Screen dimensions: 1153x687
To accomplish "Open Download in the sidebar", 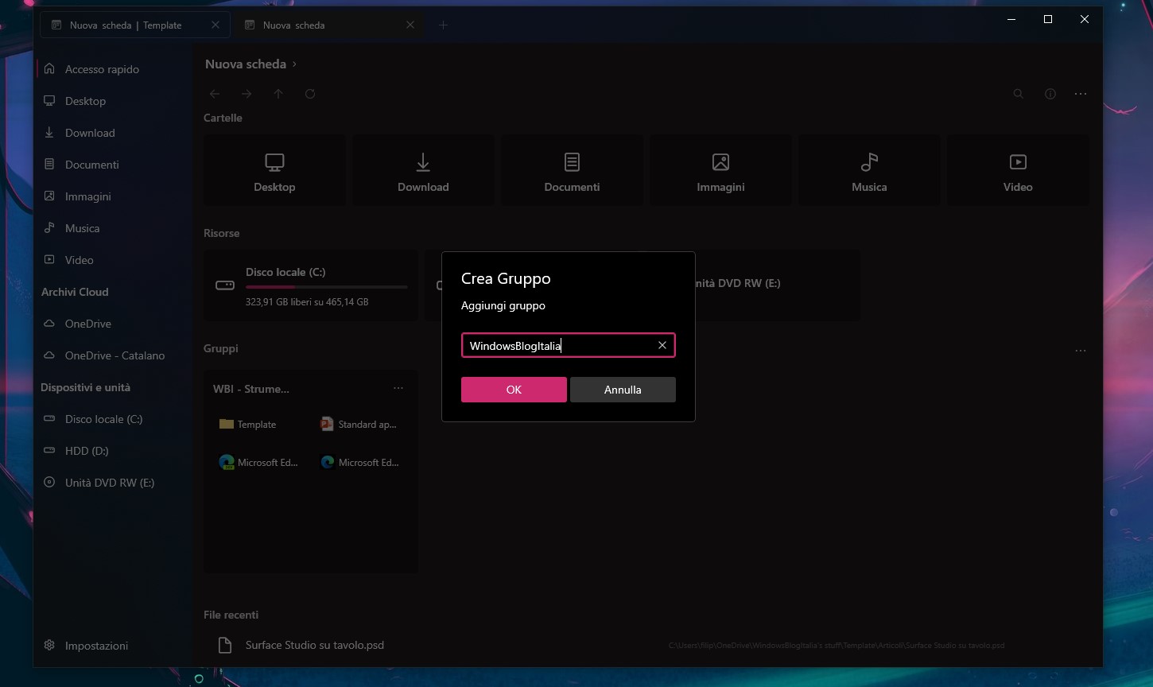I will [112, 133].
